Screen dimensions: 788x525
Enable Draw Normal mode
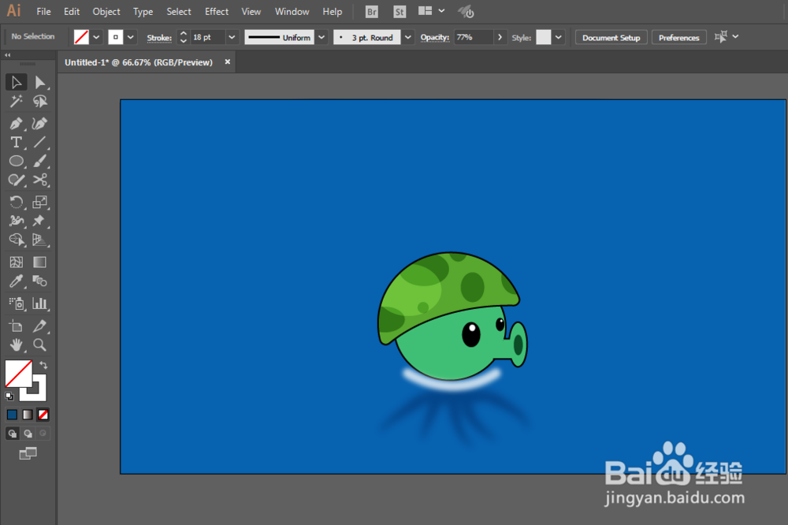coord(12,434)
